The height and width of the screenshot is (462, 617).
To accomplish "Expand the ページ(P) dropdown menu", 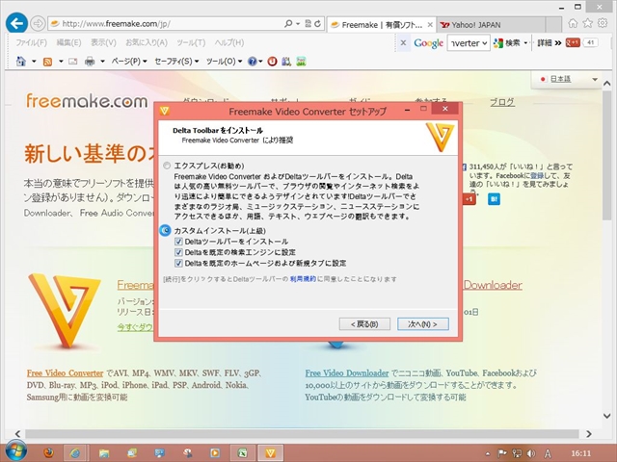I will [x=129, y=61].
